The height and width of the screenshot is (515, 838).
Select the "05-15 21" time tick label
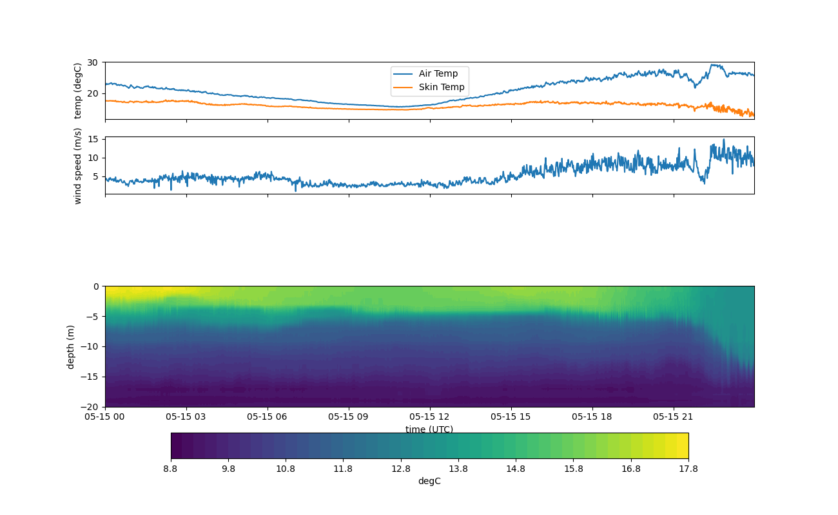(674, 417)
